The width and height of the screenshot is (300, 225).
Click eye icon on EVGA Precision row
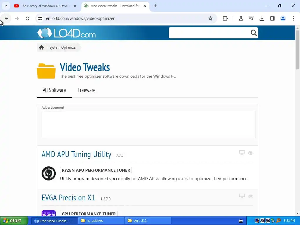251,196
